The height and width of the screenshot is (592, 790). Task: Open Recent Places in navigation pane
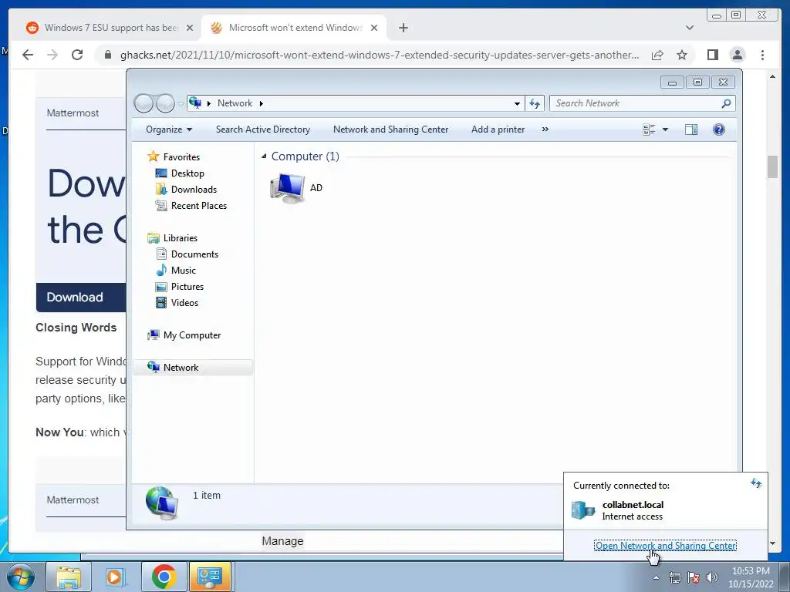pyautogui.click(x=191, y=205)
